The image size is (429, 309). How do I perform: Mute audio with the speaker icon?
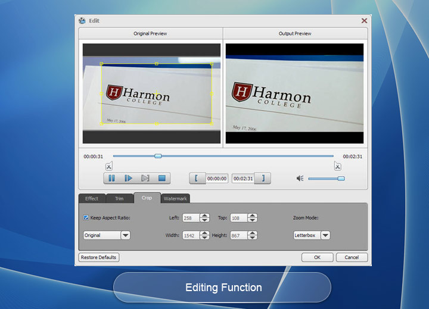[300, 179]
